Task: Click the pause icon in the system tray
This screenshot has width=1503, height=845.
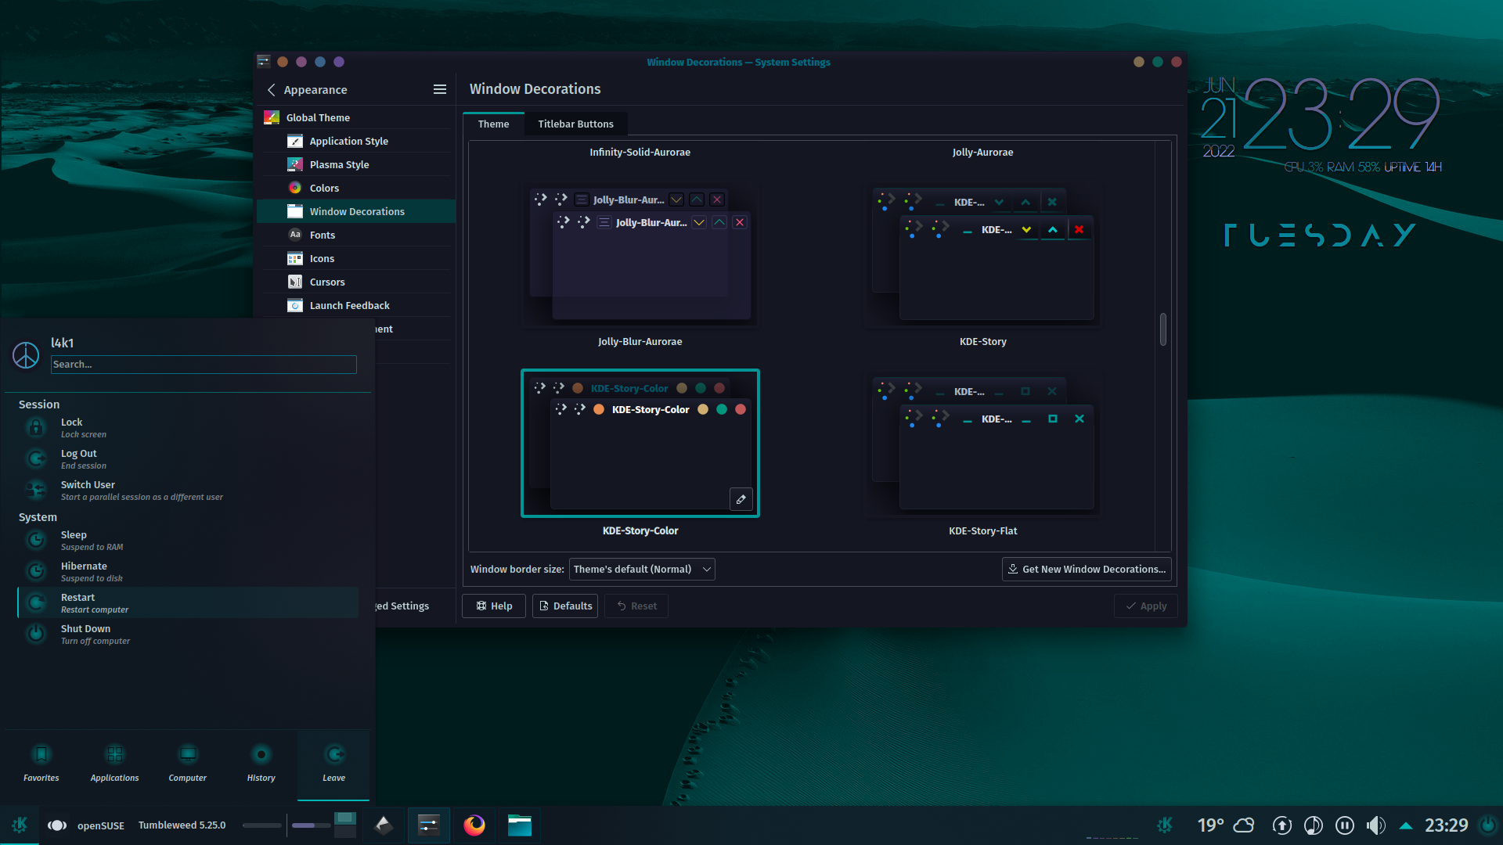Action: point(1345,825)
